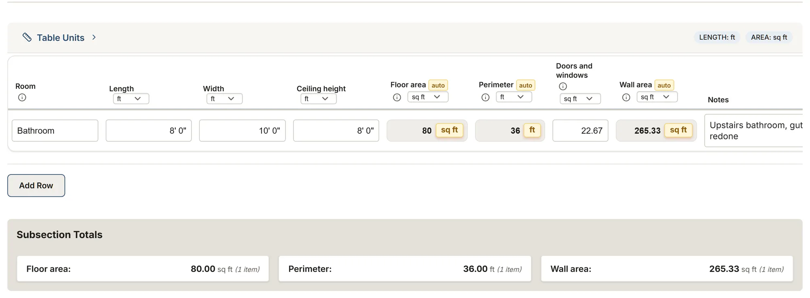Edit the Width value 10' 0"
This screenshot has height=298, width=810.
(x=242, y=130)
